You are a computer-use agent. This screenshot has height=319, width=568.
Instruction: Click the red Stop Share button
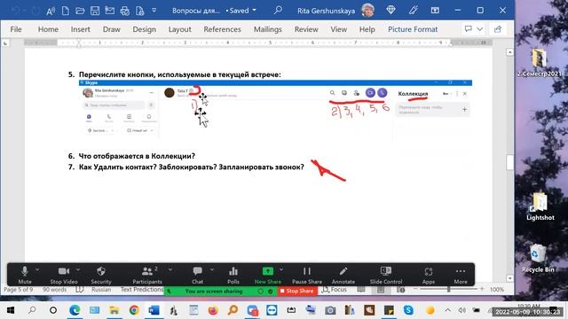tap(296, 291)
